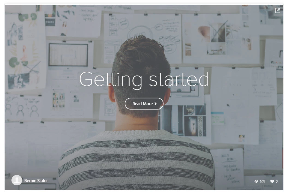Like this story with the heart
288x193 pixels.
272,182
